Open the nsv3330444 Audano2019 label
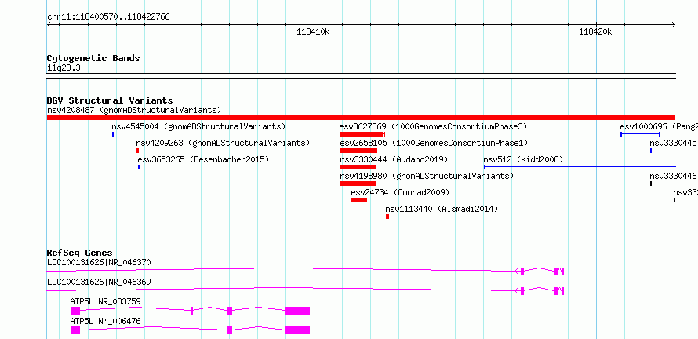Viewport: 698px width, 339px height. 394,159
